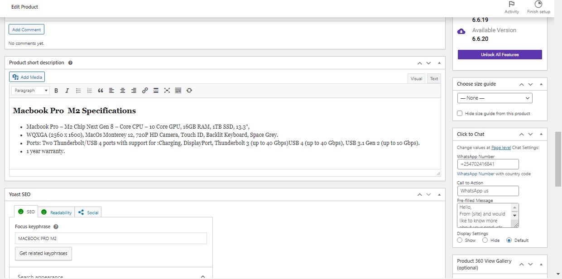Insert link using the editor link icon
Screen dimensions: 562x279
pyautogui.click(x=145, y=91)
